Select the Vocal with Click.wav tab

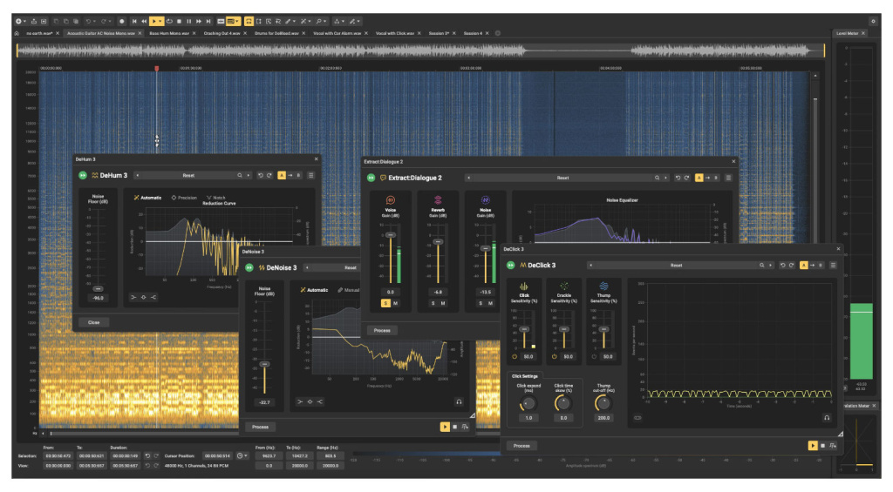(x=395, y=33)
